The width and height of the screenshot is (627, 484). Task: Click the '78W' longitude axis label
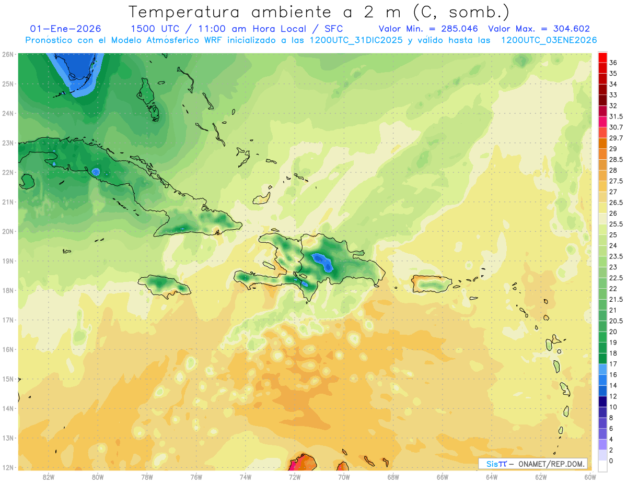[147, 477]
